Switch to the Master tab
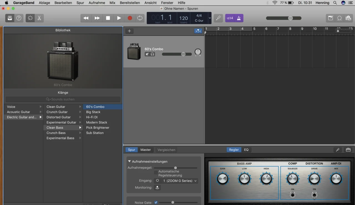 click(x=146, y=150)
